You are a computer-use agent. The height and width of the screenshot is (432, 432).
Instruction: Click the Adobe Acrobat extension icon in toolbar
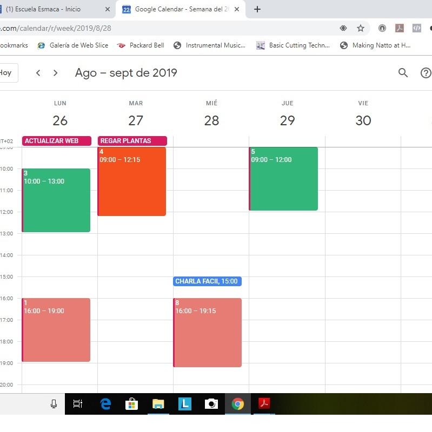point(399,28)
